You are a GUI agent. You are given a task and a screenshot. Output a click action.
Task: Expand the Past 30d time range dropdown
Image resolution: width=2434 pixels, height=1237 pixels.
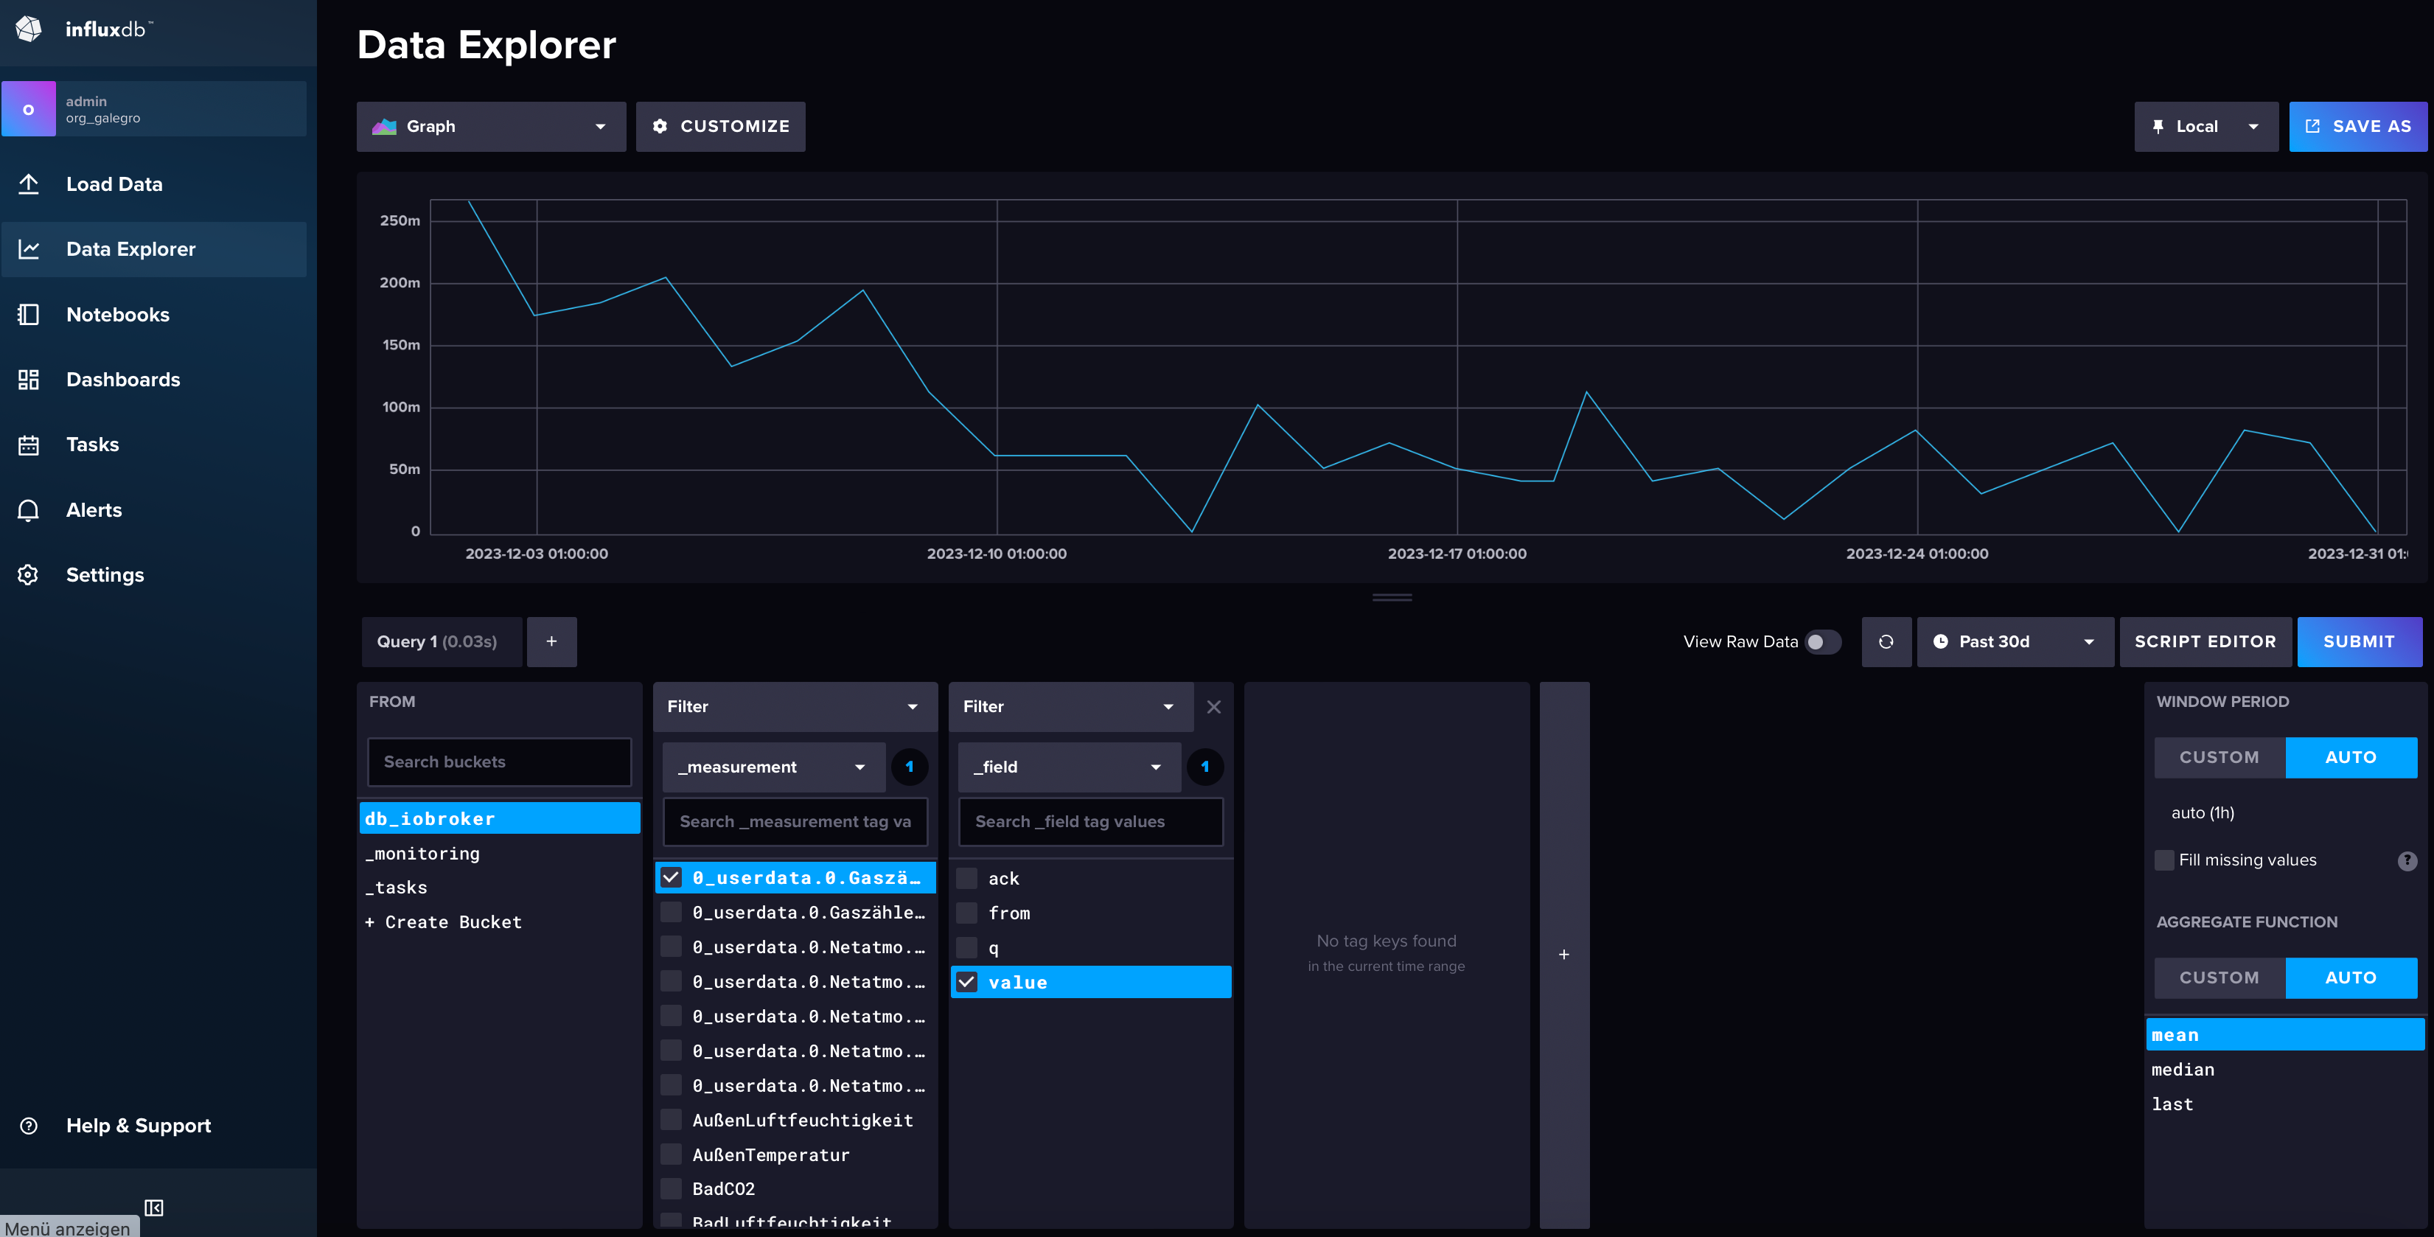click(2014, 641)
